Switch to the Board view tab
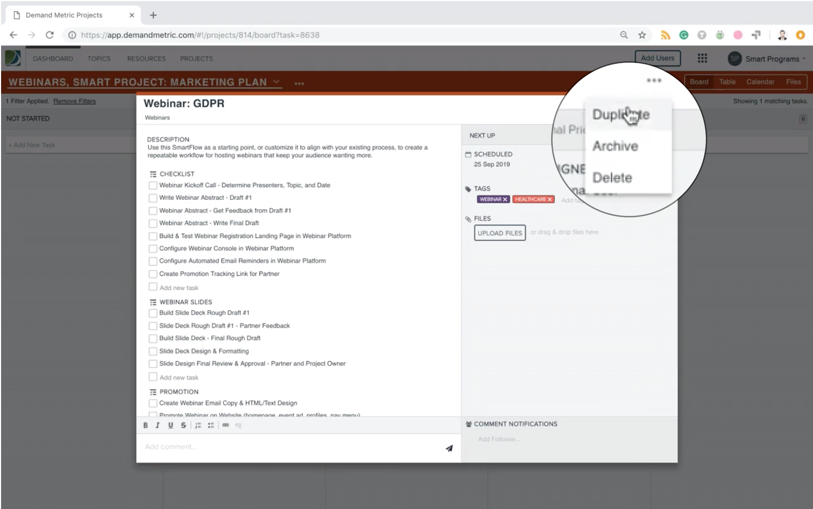Image resolution: width=813 pixels, height=509 pixels. [x=699, y=82]
